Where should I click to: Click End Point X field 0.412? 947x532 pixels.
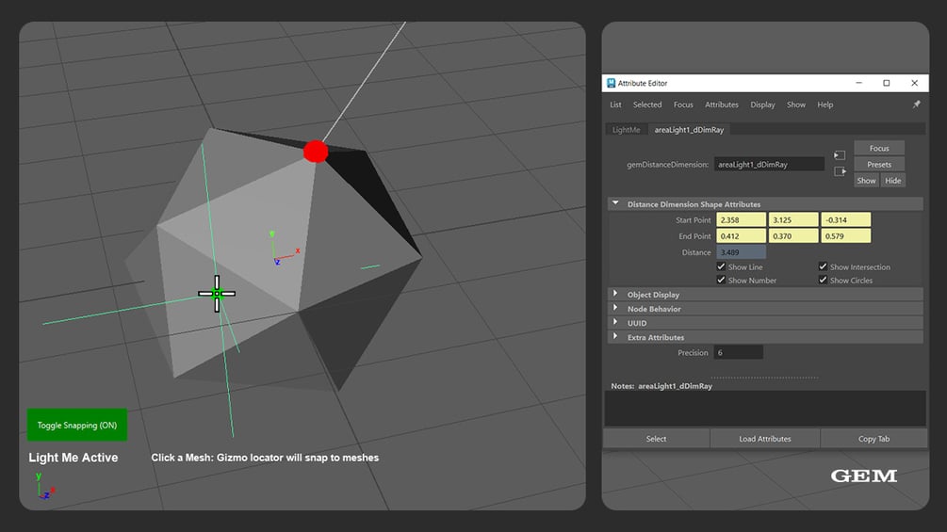click(x=741, y=235)
